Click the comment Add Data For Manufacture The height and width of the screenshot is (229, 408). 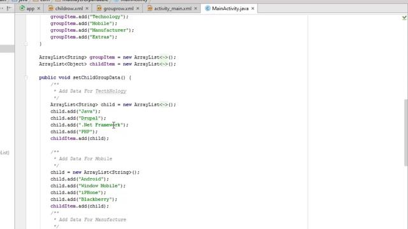coord(92,219)
